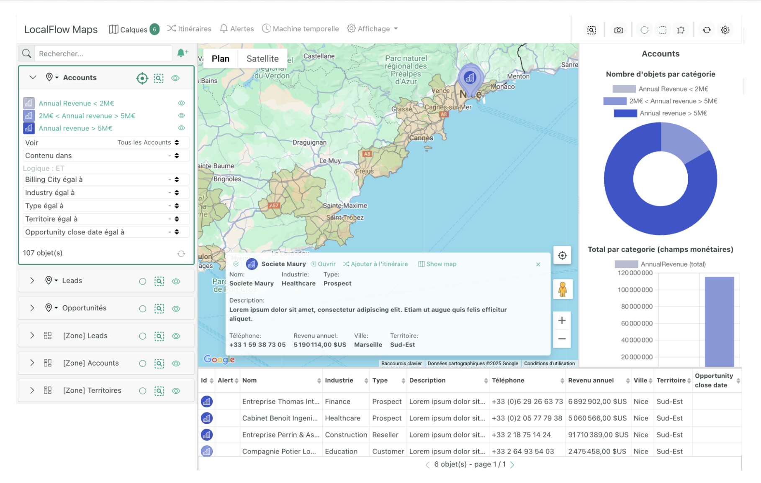Open the settings gear in the top toolbar
The image size is (761, 483).
tap(725, 30)
